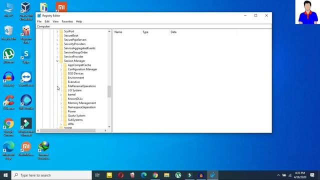This screenshot has width=320, height=180.
Task: Select the Executive key
Action: (73, 82)
